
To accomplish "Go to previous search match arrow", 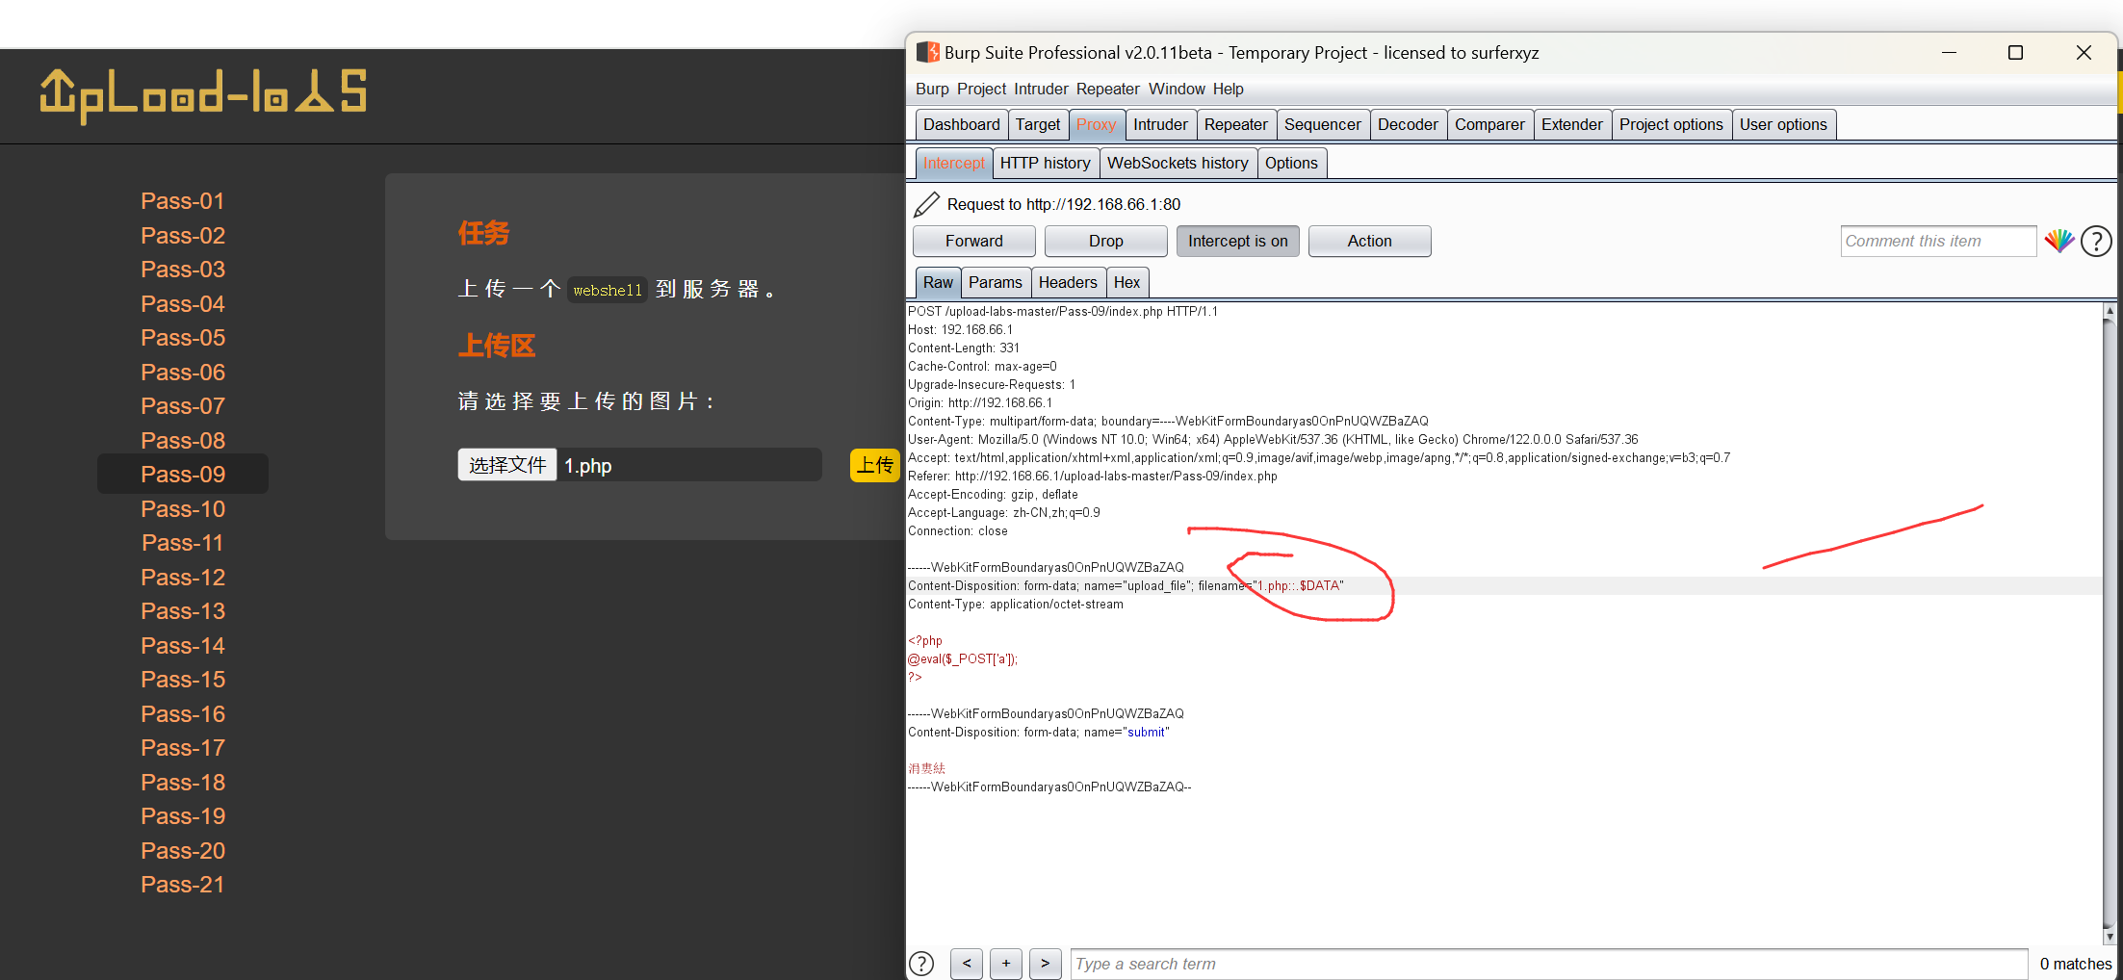I will tap(967, 964).
